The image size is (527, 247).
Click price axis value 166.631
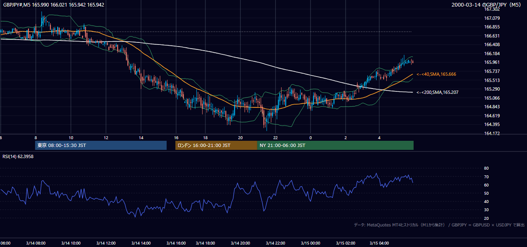(x=492, y=36)
